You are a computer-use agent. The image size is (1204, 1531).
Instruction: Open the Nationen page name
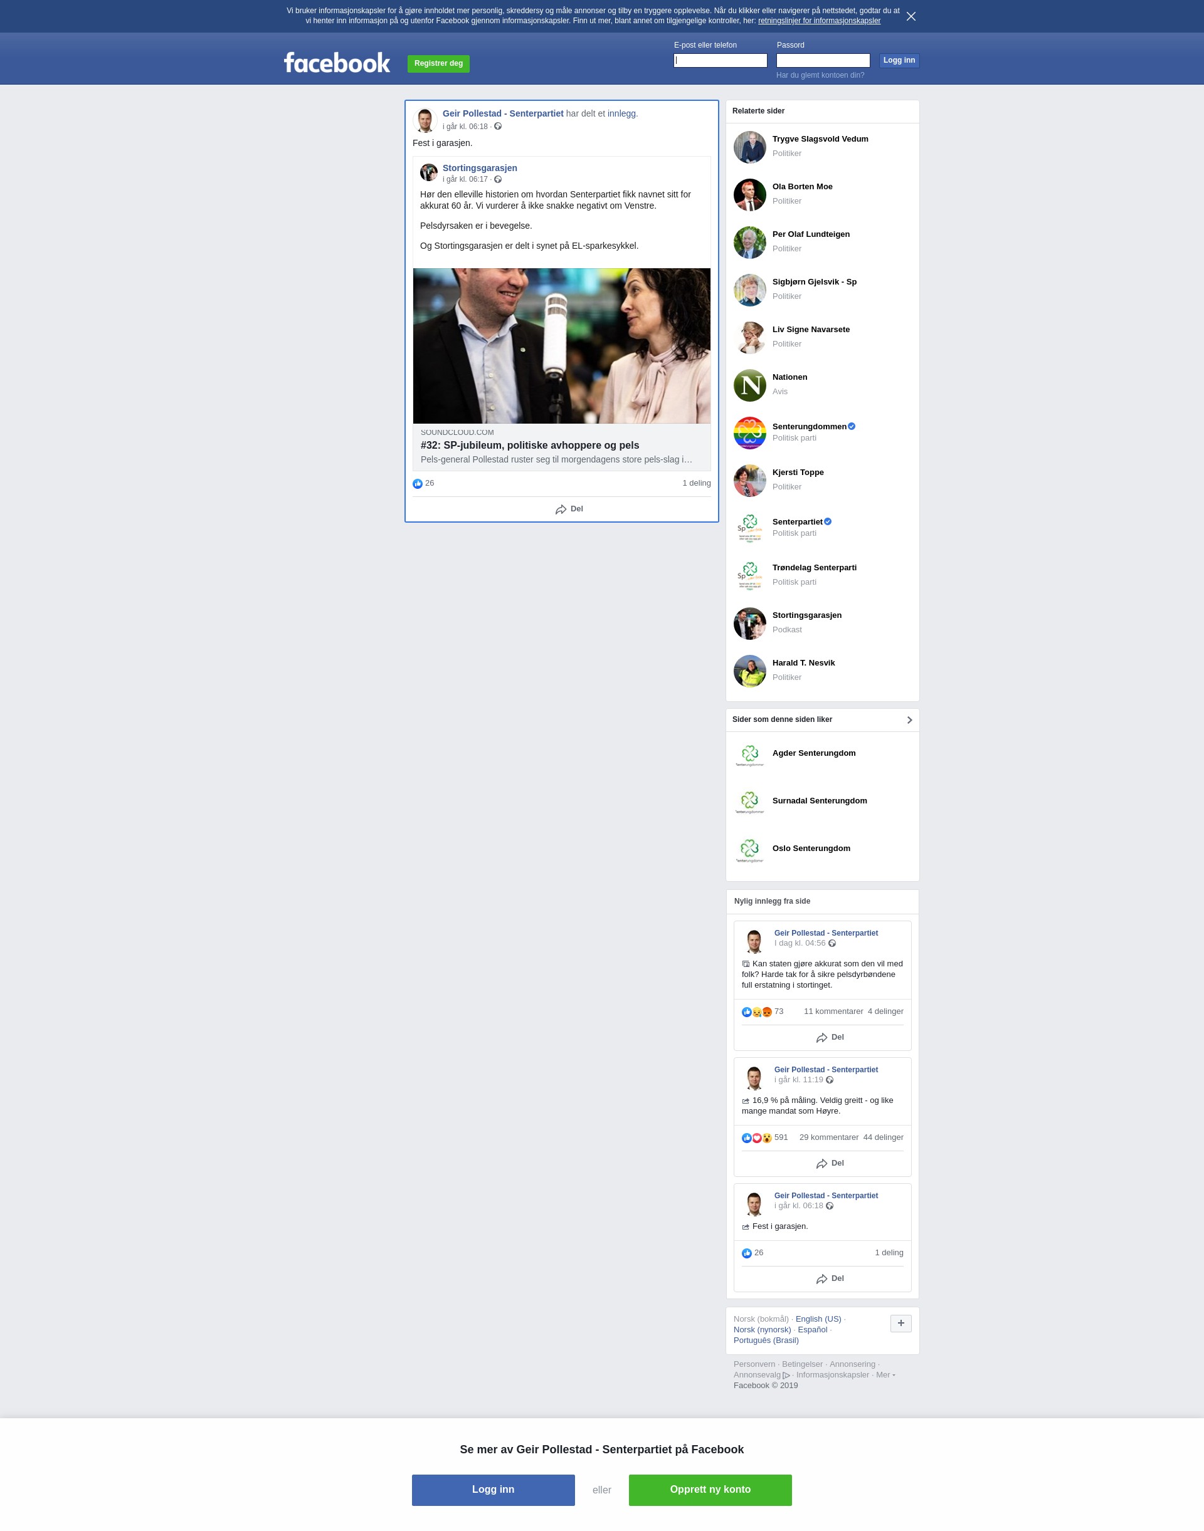789,377
